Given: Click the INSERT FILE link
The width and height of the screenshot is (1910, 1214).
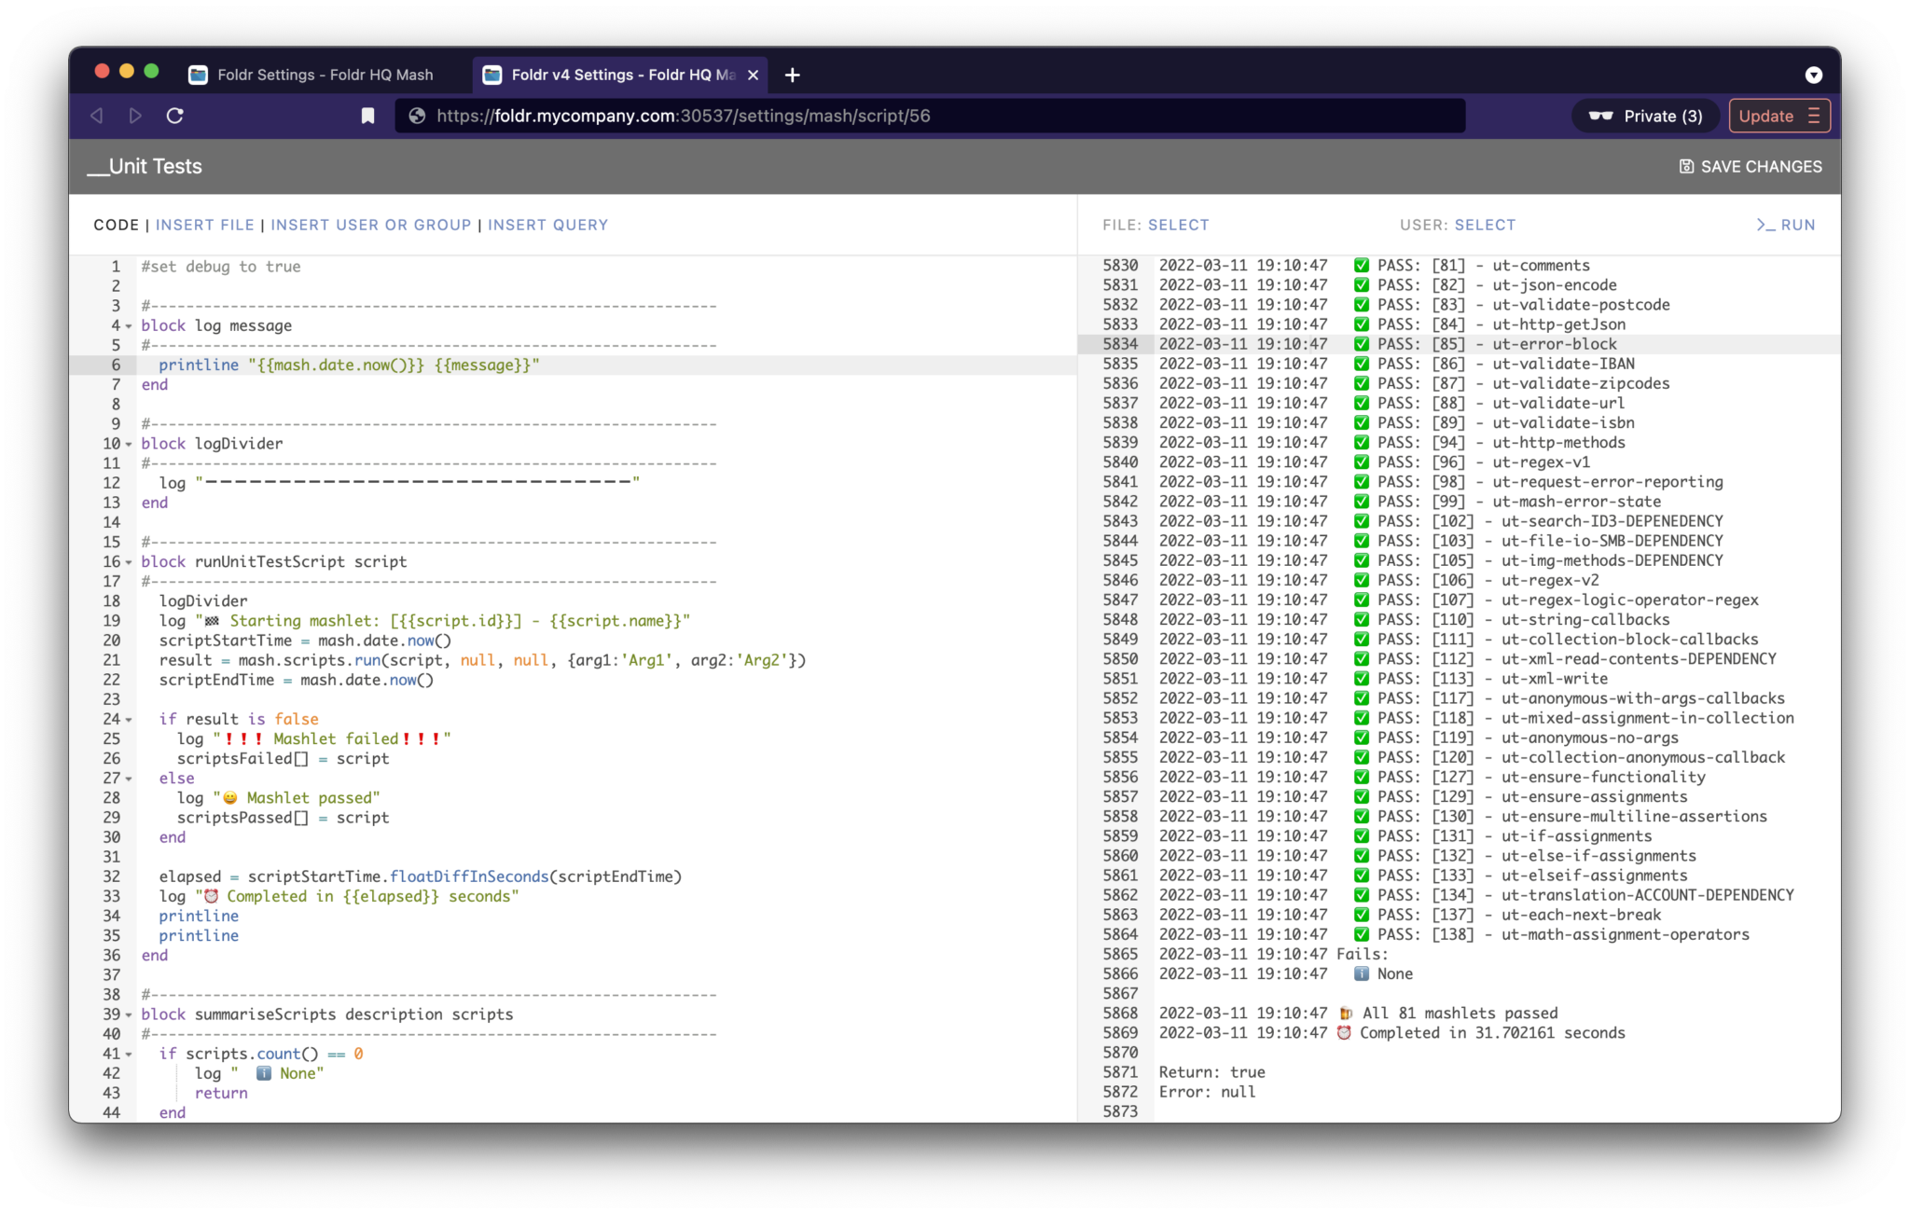Looking at the screenshot, I should [x=204, y=225].
